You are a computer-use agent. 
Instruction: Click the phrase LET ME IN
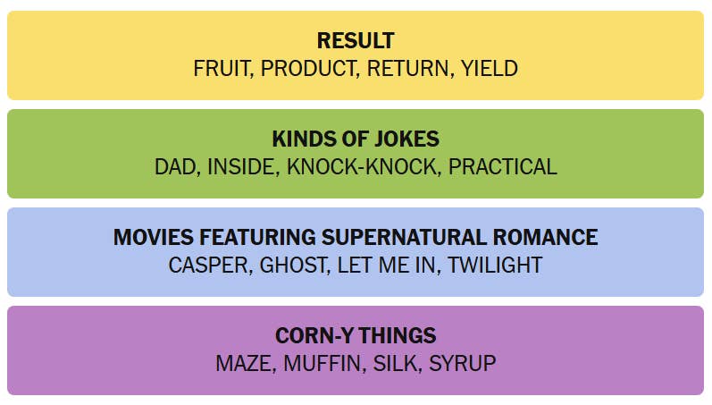[x=387, y=266]
